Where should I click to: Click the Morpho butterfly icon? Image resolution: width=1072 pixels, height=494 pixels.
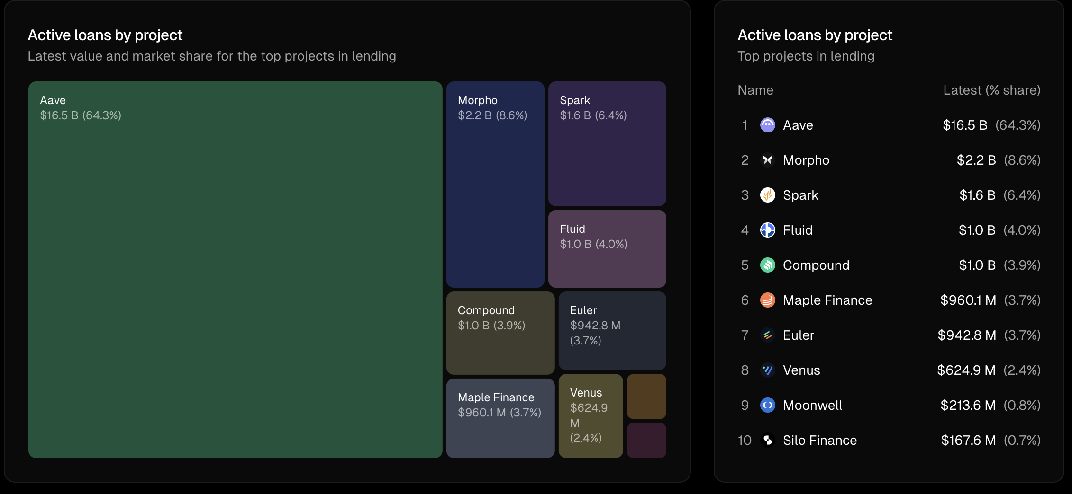[x=767, y=160]
